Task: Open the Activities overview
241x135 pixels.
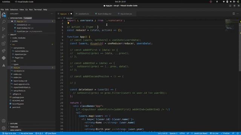Action: 6,1
